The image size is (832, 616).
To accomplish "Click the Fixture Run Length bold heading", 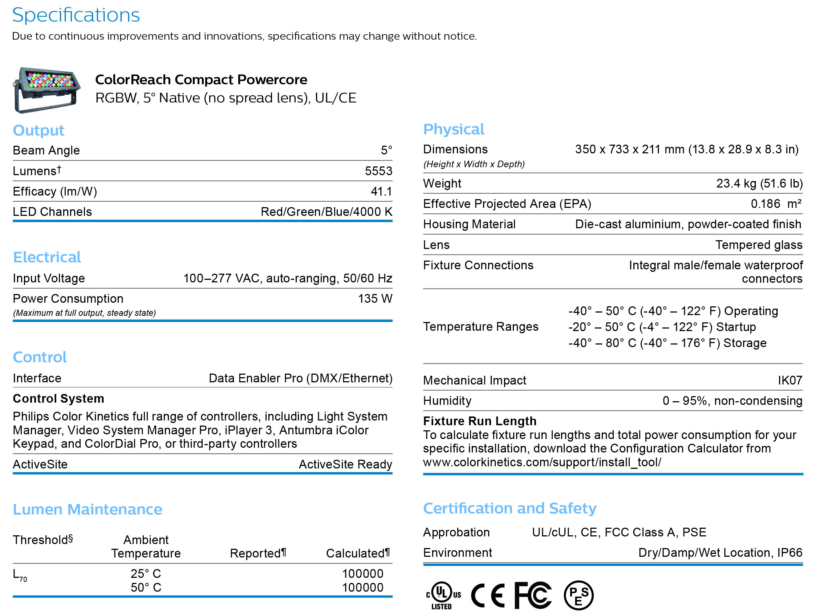I will (x=480, y=421).
